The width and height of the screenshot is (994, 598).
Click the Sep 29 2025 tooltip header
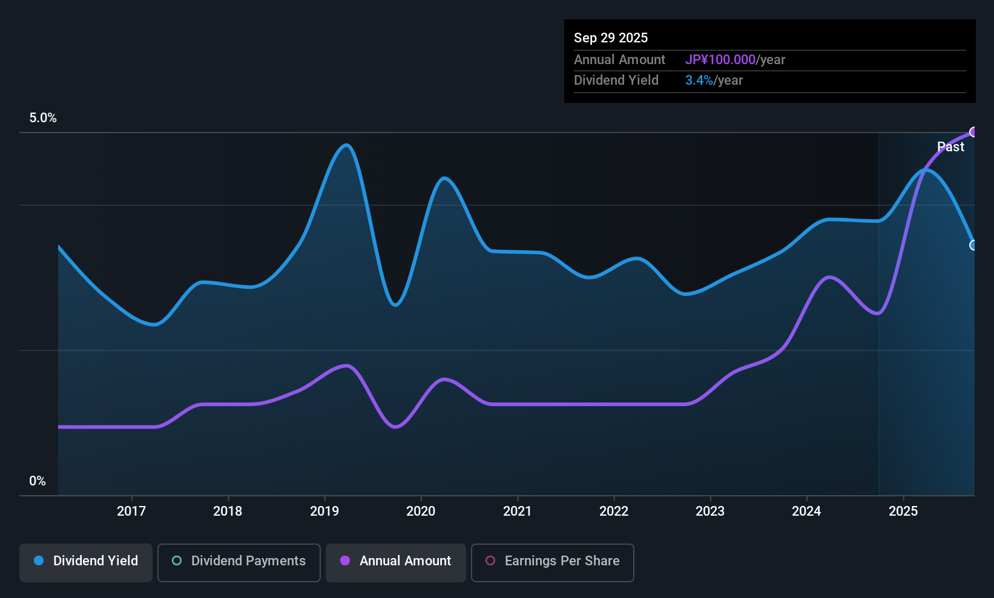tap(611, 38)
